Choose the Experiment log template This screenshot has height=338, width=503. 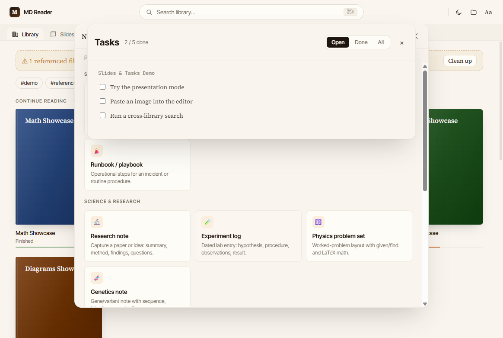point(248,236)
